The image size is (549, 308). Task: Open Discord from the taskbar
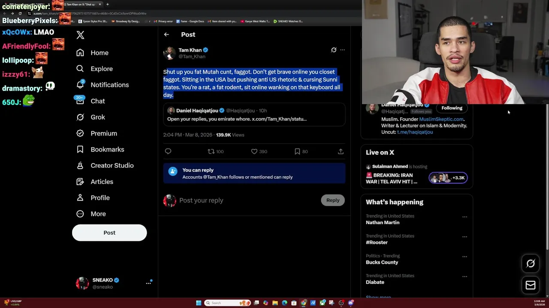pyautogui.click(x=351, y=303)
